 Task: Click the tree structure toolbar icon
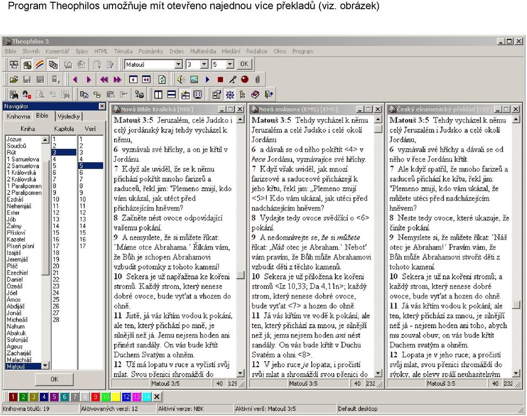(x=242, y=95)
